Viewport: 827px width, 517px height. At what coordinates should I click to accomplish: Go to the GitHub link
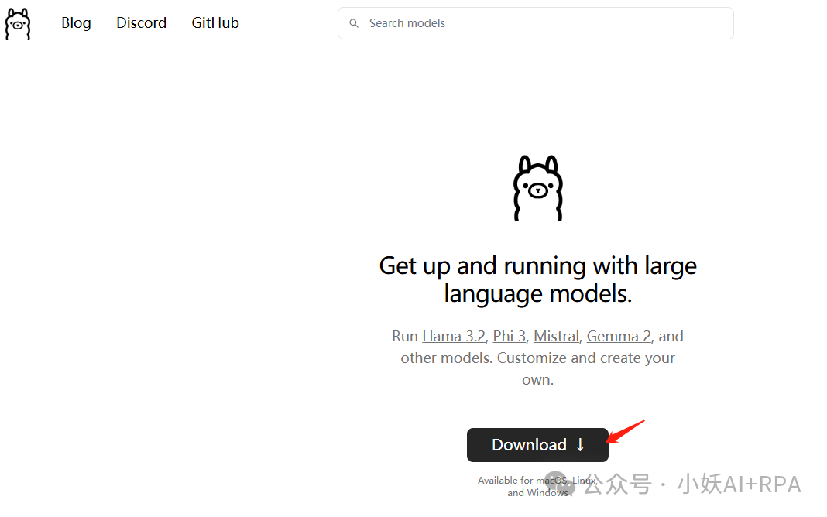(215, 22)
